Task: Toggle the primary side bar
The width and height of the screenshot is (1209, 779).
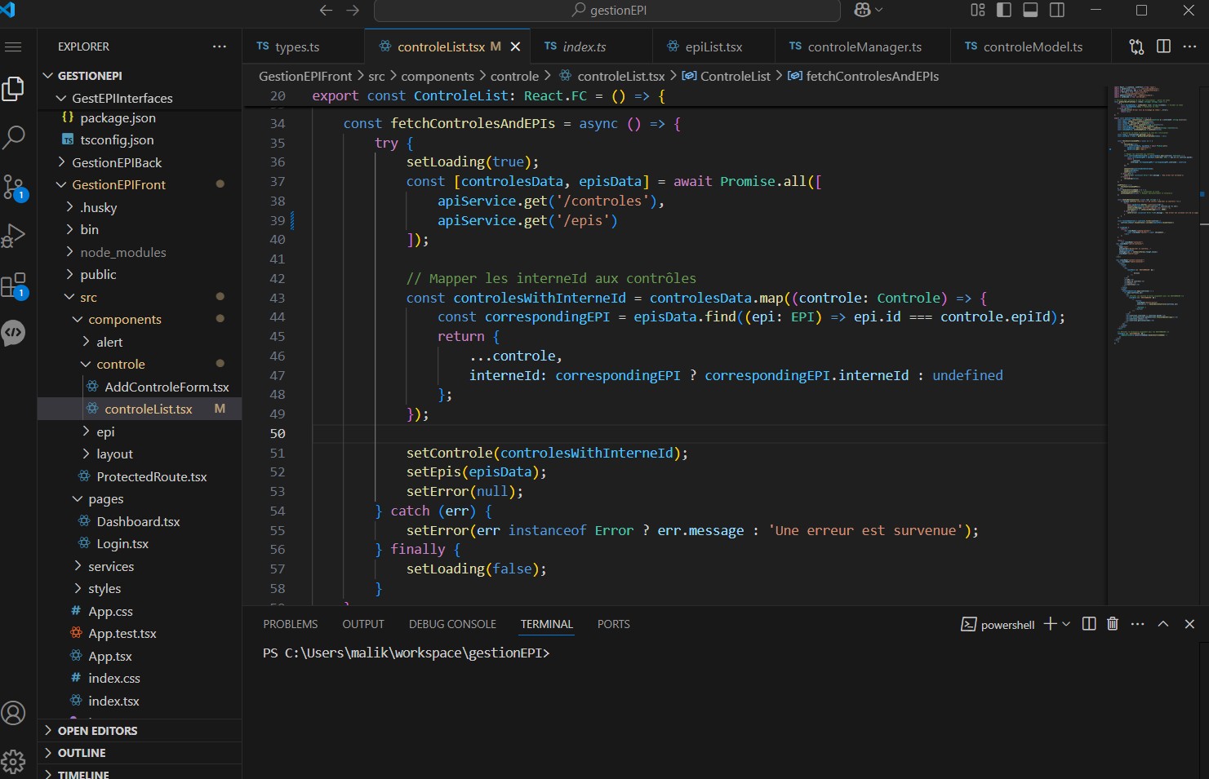Action: tap(1004, 10)
